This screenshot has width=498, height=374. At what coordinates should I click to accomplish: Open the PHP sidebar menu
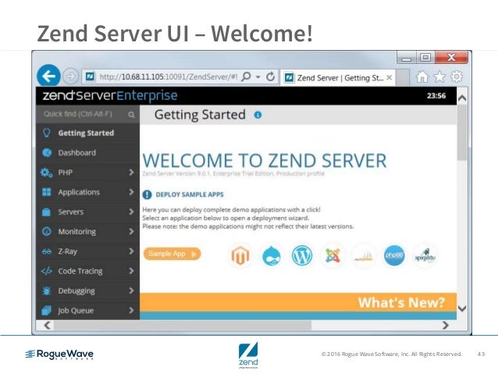(x=87, y=173)
